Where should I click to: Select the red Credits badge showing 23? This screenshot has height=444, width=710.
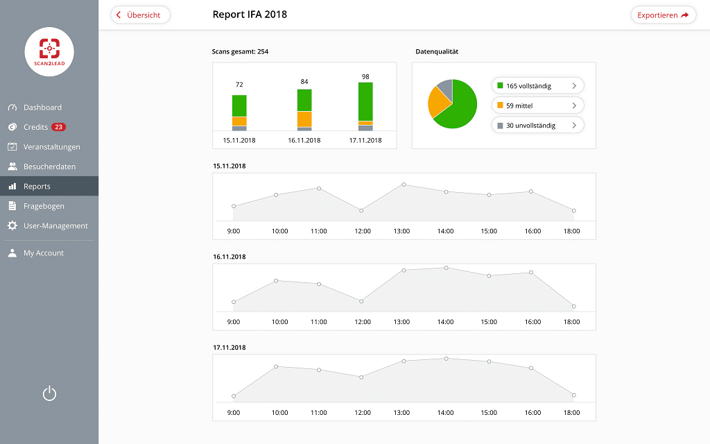click(59, 127)
